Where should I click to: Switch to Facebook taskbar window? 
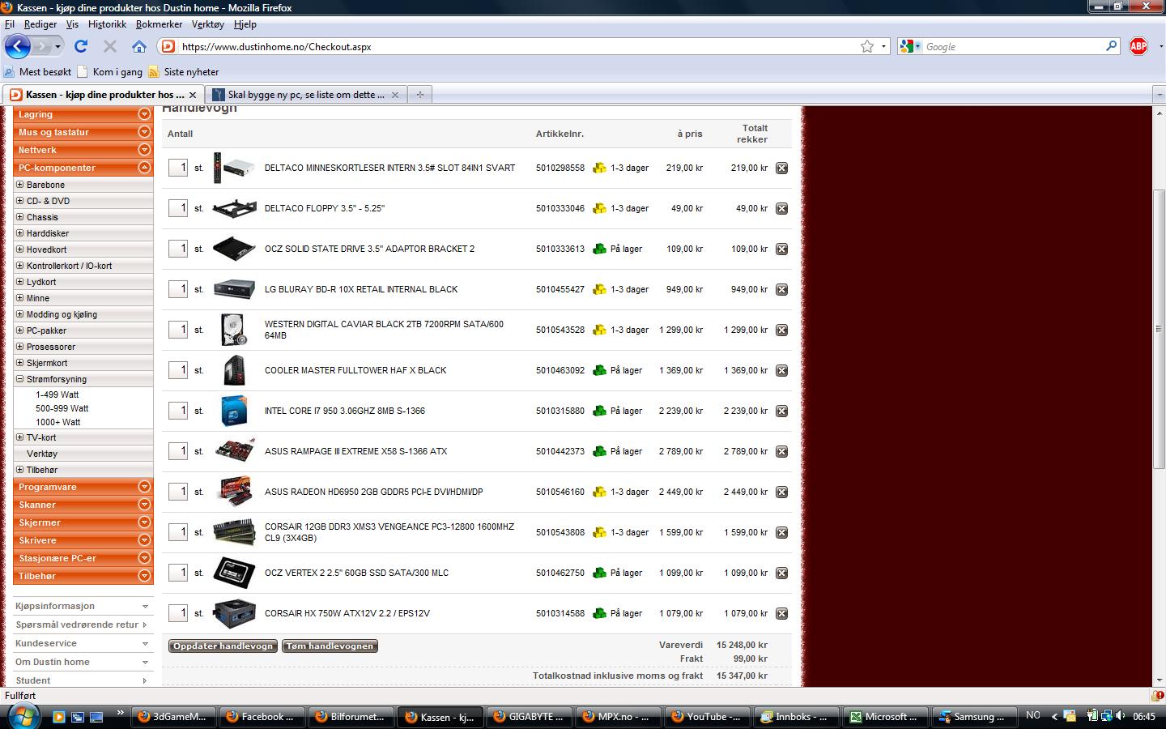(x=262, y=716)
